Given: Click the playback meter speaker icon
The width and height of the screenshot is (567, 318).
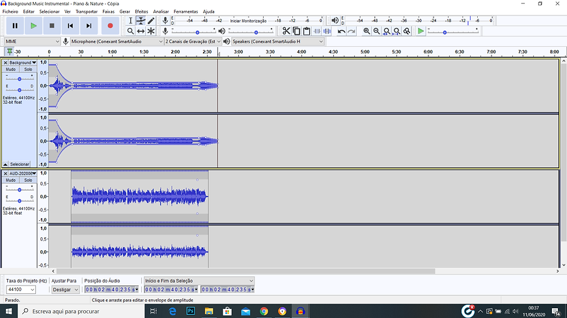Looking at the screenshot, I should (x=335, y=21).
